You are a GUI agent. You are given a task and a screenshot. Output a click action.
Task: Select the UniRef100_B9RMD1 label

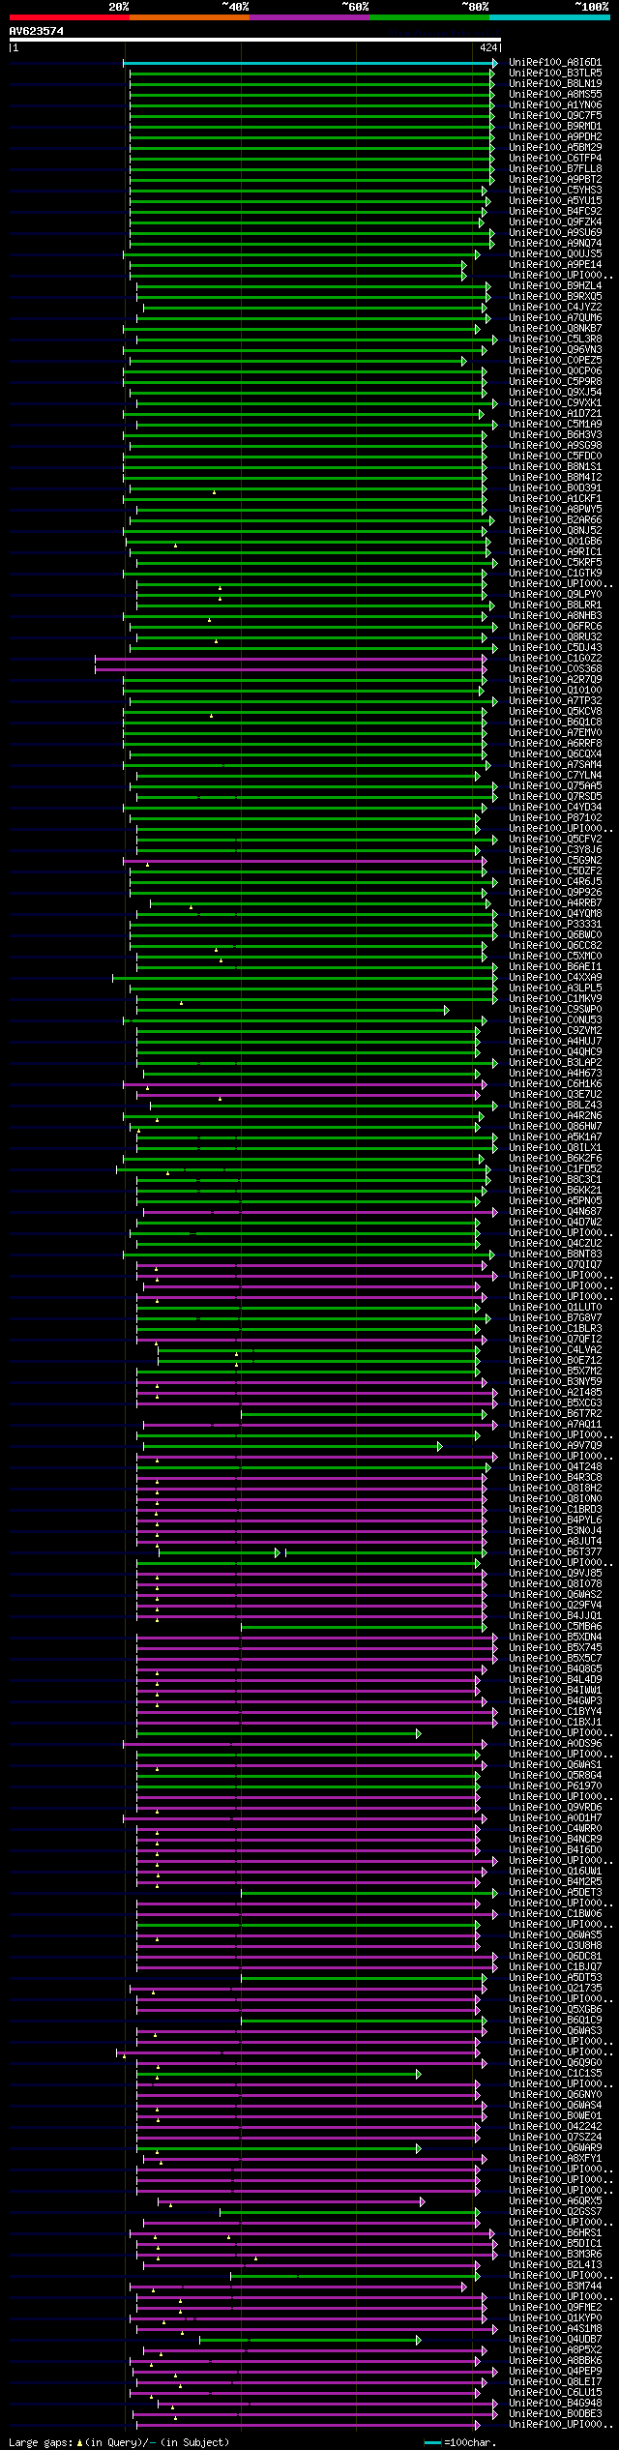(x=555, y=127)
